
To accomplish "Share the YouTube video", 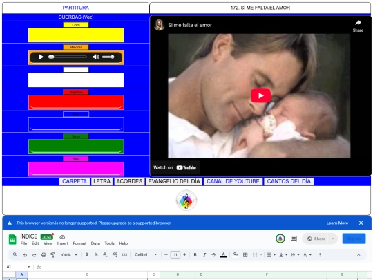I will [358, 26].
